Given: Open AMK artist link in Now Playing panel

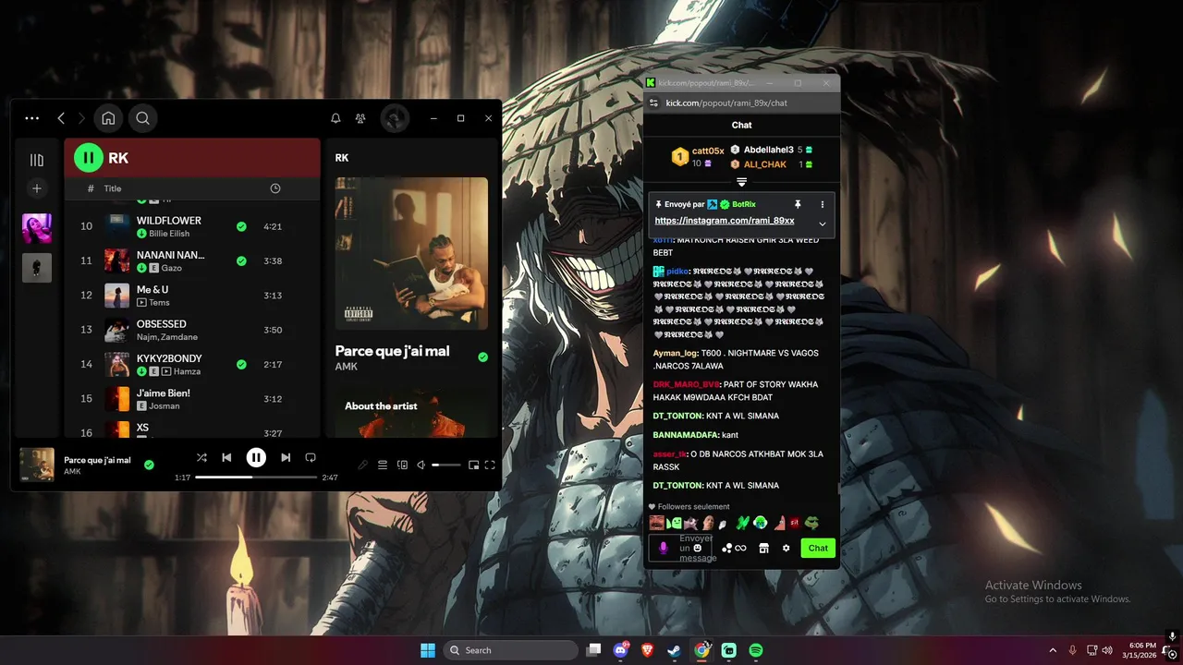Looking at the screenshot, I should [x=347, y=367].
